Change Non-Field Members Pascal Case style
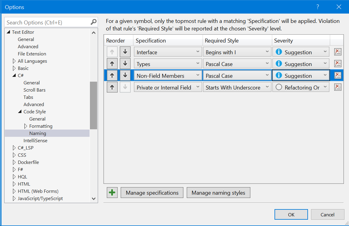Viewport: 349px width, 226px height. tap(237, 76)
